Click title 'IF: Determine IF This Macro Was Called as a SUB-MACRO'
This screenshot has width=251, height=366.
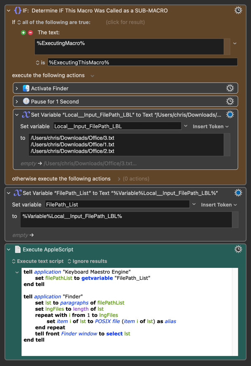[x=95, y=11]
